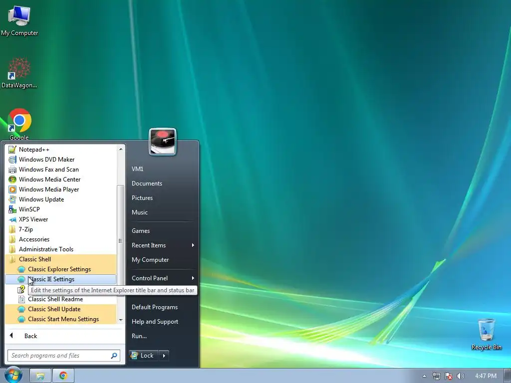The height and width of the screenshot is (383, 511).
Task: Select the DataWagon desktop shortcut
Action: click(x=19, y=73)
